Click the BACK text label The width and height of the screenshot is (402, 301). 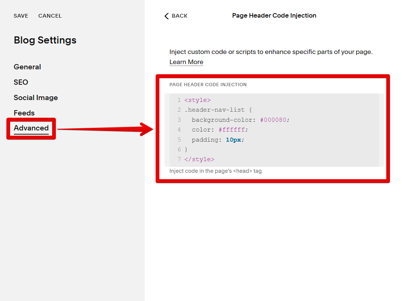click(x=180, y=16)
